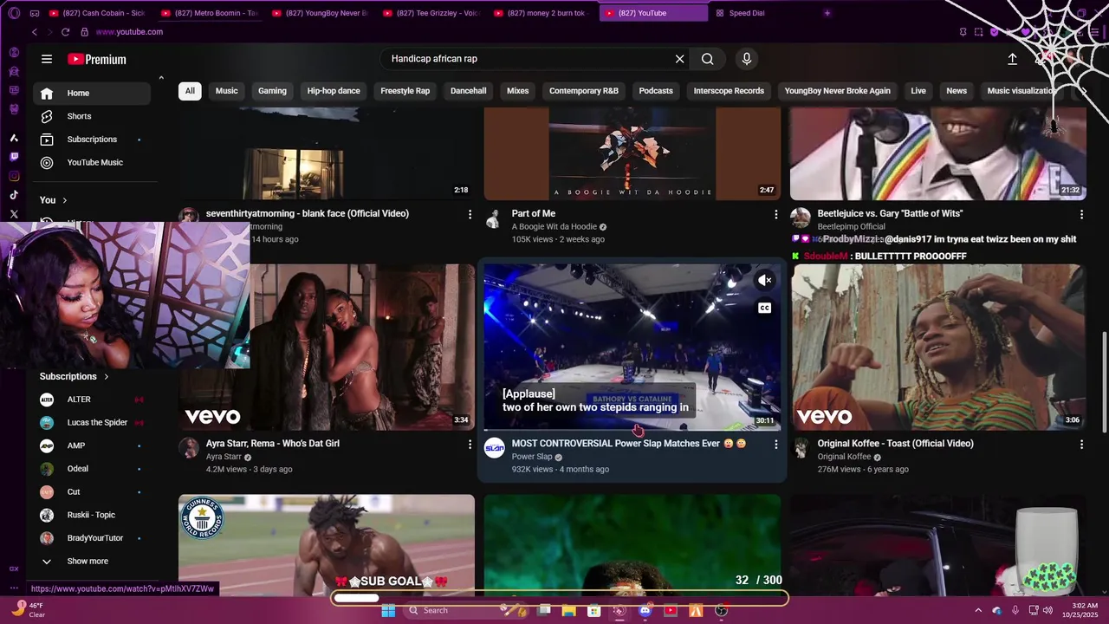The width and height of the screenshot is (1109, 624).
Task: Click the Aria icon in Opera sidebar
Action: click(x=14, y=138)
